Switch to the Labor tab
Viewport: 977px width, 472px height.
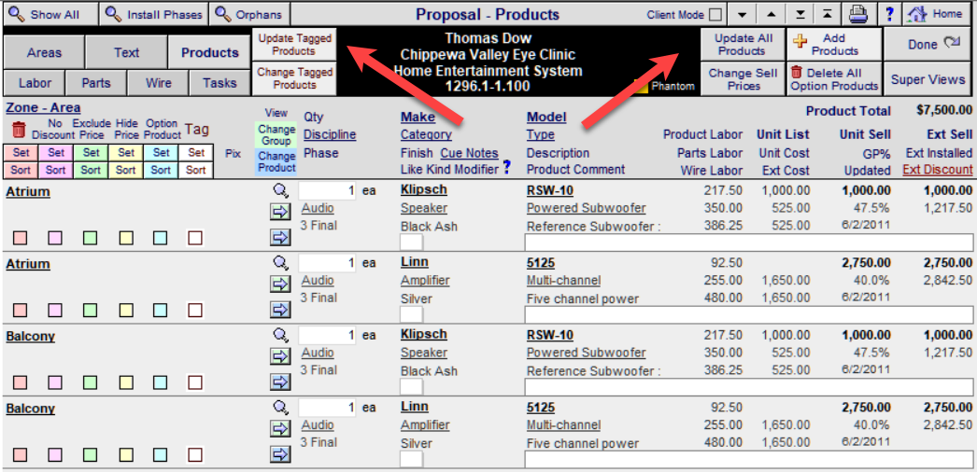click(35, 83)
